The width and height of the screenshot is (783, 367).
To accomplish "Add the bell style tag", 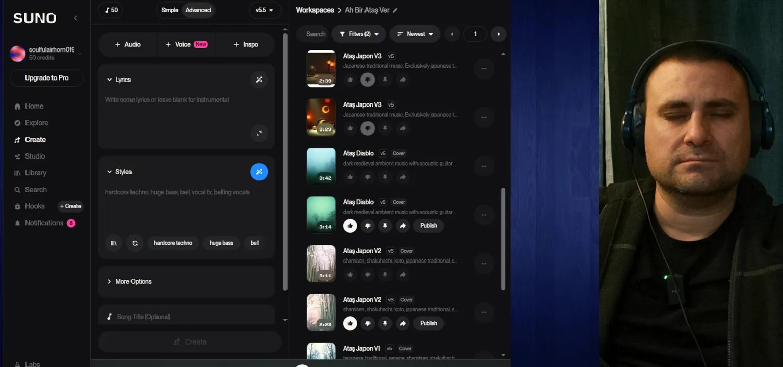I will (x=255, y=243).
